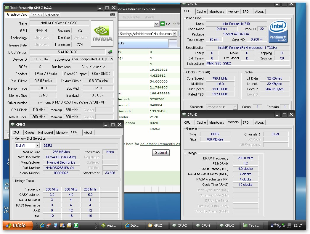Image resolution: width=310 pixels, height=234 pixels.
Task: Open the Tech... GPU-Z taskbar button
Action: [251, 225]
